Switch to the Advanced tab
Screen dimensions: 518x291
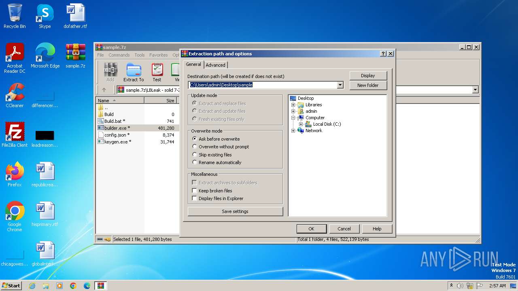(x=215, y=65)
